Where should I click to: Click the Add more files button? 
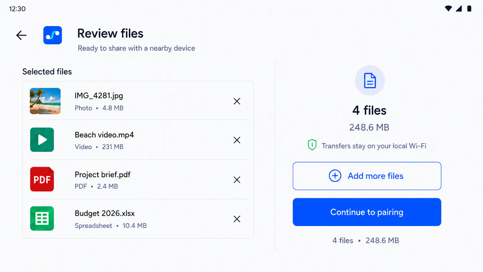pyautogui.click(x=367, y=176)
